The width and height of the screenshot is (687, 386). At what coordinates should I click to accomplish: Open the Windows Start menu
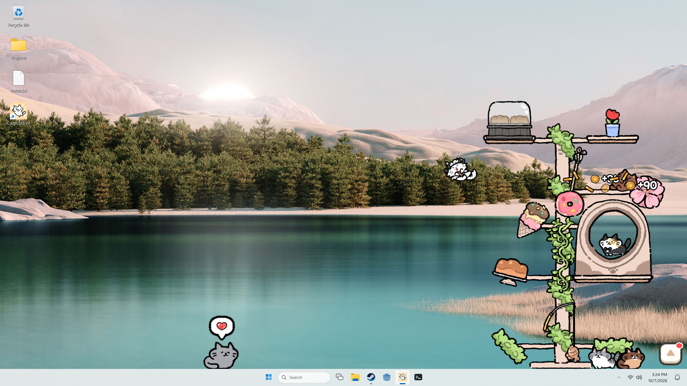coord(269,377)
